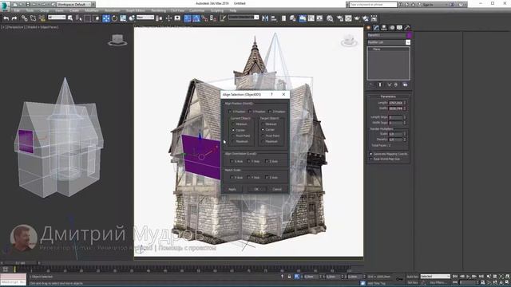Screen dimensions: 511x287
Task: Click the Auto Key button
Action: 412,277
